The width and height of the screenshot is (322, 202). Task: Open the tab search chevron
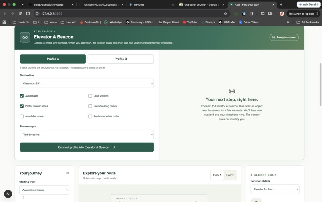click(x=22, y=4)
